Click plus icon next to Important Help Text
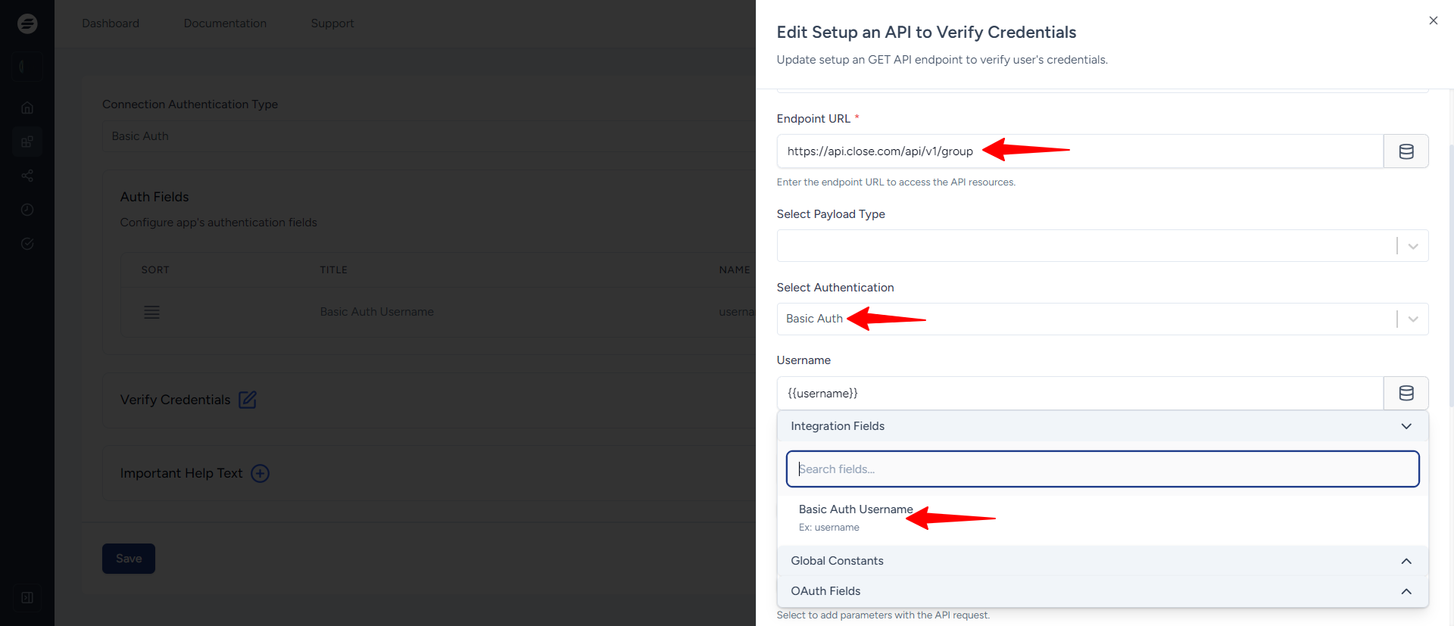Viewport: 1454px width, 626px height. click(x=260, y=473)
